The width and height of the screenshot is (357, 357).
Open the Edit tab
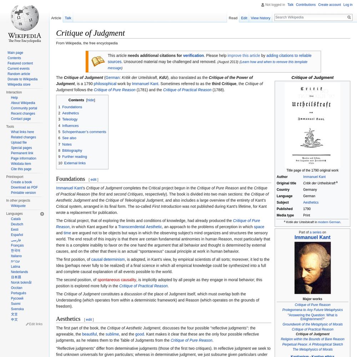pos(244,18)
